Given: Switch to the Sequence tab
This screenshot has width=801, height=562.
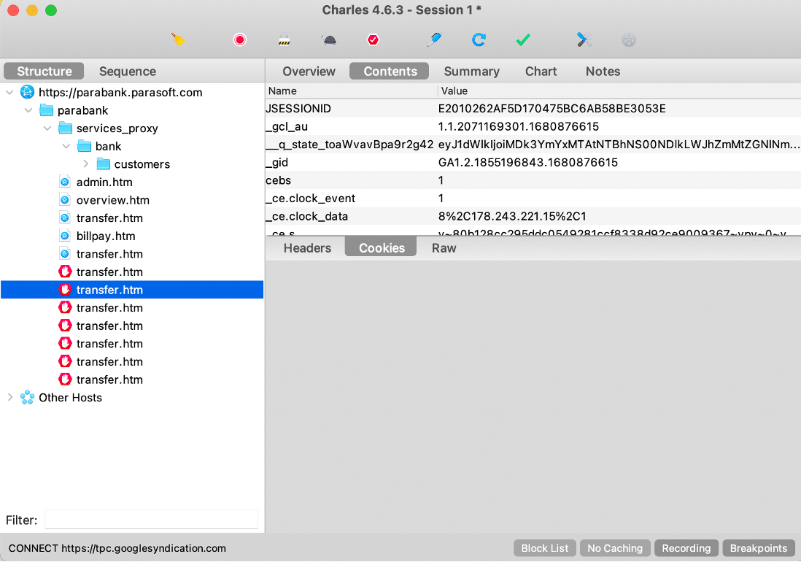Looking at the screenshot, I should [x=128, y=72].
